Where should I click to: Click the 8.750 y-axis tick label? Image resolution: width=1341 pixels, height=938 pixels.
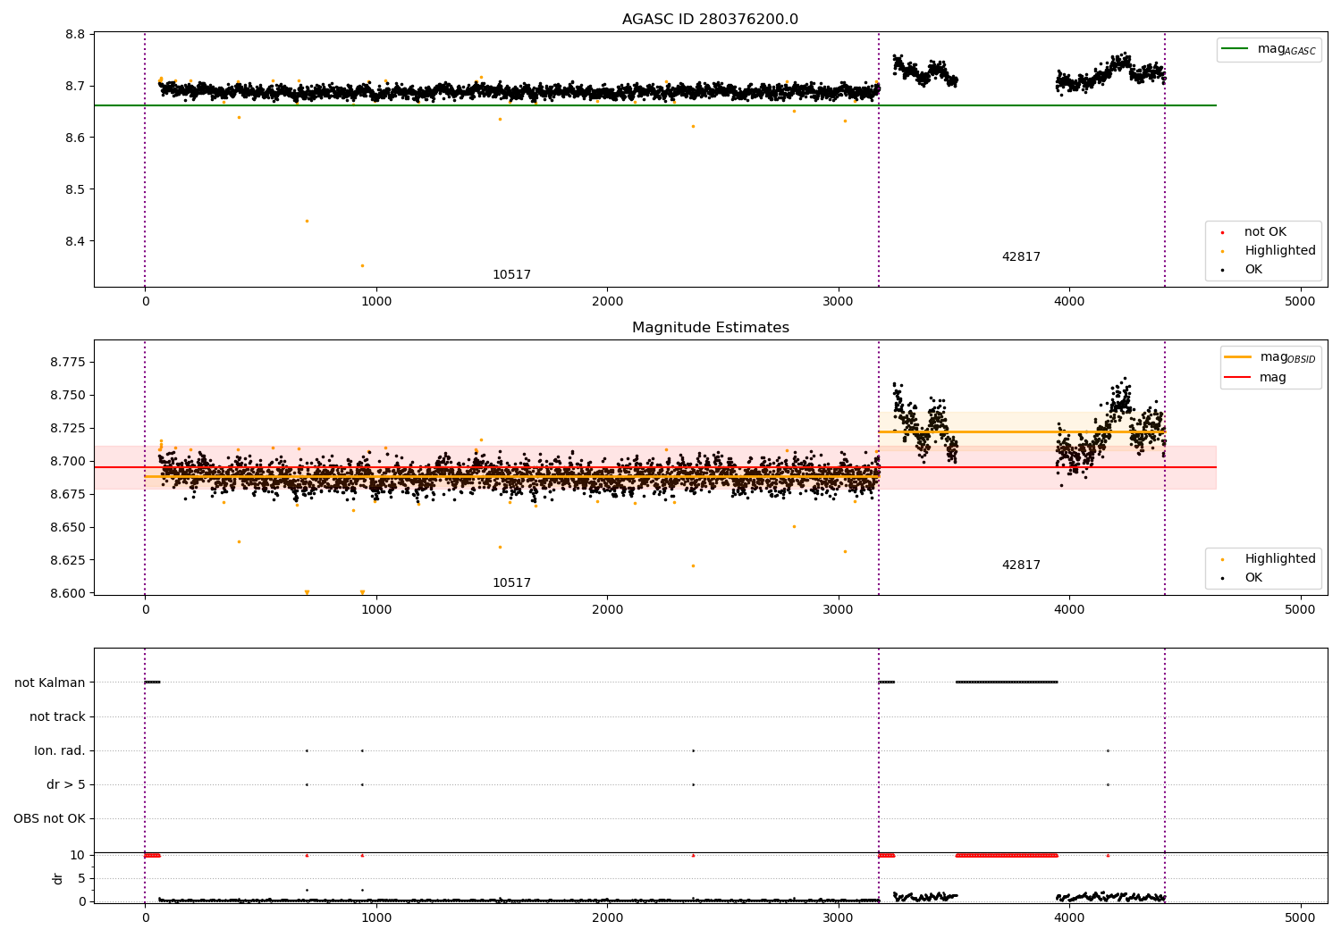pyautogui.click(x=68, y=395)
